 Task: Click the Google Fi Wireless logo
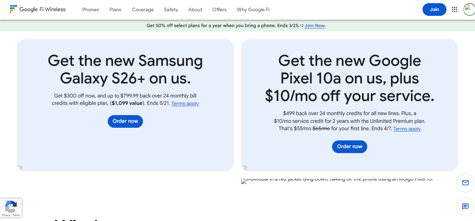coord(37,9)
